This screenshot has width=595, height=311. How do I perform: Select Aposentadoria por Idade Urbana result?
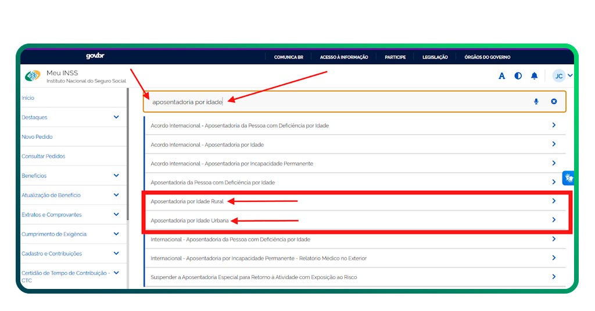189,220
